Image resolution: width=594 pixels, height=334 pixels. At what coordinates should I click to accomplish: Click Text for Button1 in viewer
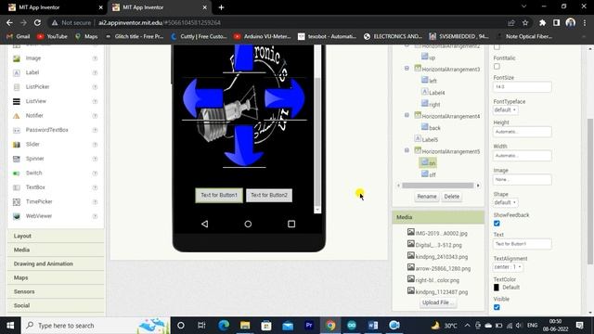pyautogui.click(x=219, y=196)
